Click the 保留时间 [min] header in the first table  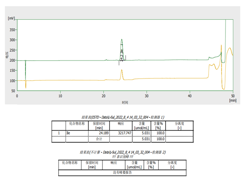tap(99, 126)
